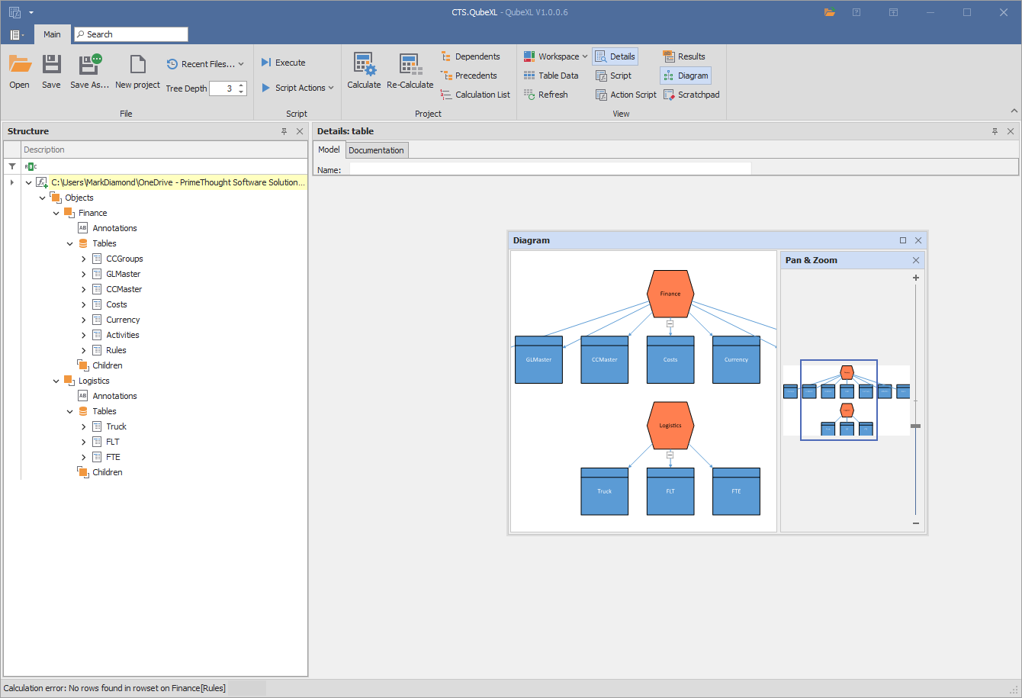Switch to the Documentation tab
The width and height of the screenshot is (1022, 698).
(x=376, y=150)
